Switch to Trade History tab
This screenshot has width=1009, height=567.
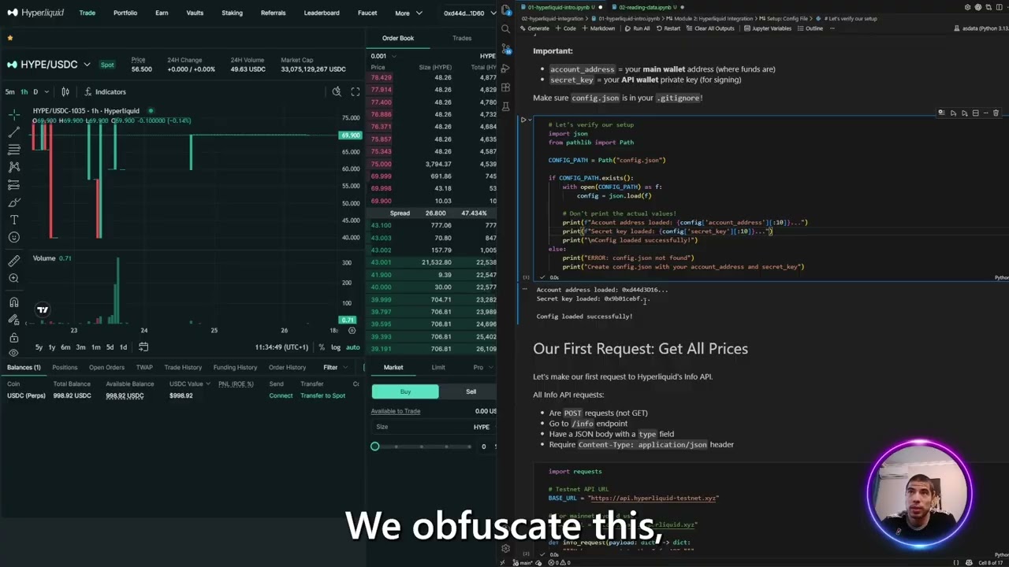183,367
